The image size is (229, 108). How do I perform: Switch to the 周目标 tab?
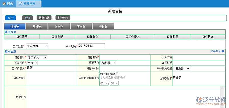click(x=37, y=26)
